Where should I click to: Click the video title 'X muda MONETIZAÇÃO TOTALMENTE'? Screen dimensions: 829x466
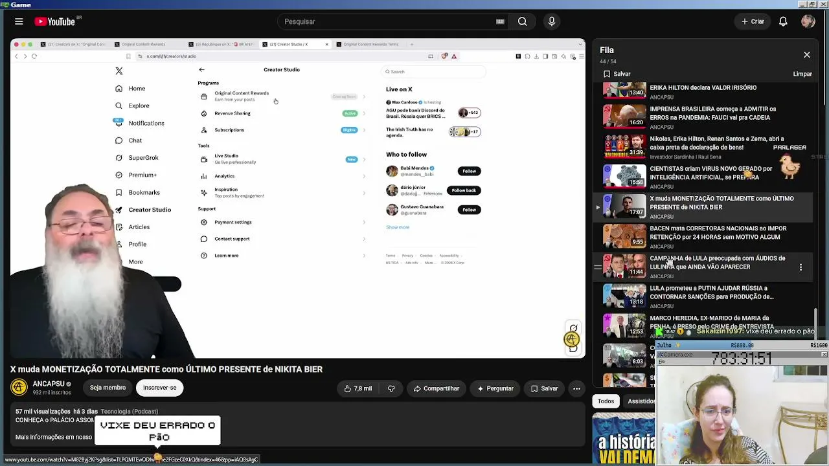(166, 370)
